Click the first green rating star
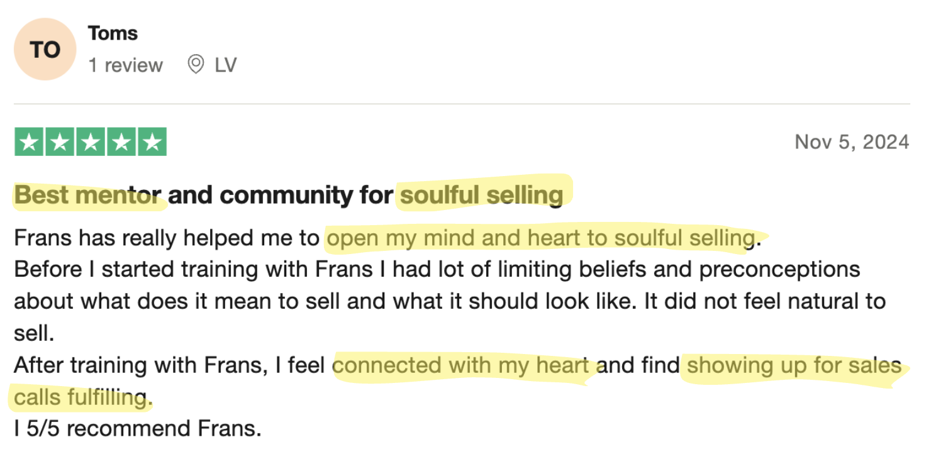 29,141
